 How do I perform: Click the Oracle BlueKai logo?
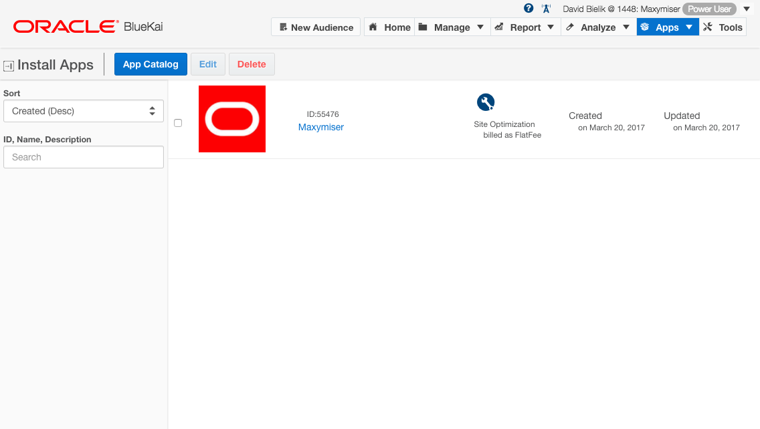[88, 27]
